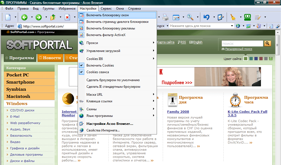Click the notepad with pencil toolbar icon

(x=258, y=17)
